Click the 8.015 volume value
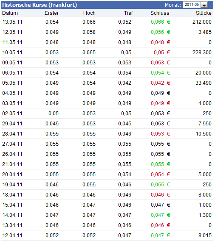This screenshot has width=215, height=241. pos(205,235)
